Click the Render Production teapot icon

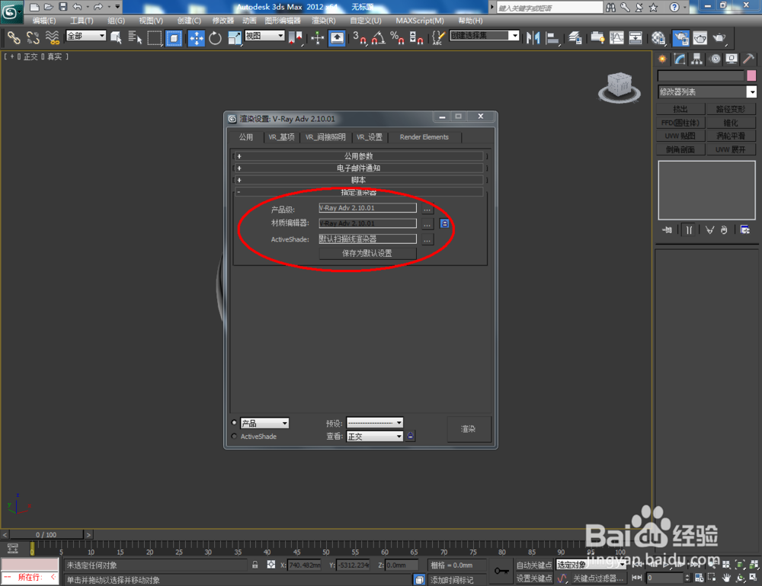719,37
